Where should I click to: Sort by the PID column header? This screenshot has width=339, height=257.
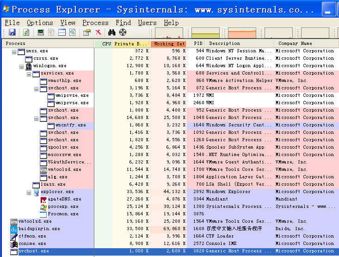[x=196, y=44]
